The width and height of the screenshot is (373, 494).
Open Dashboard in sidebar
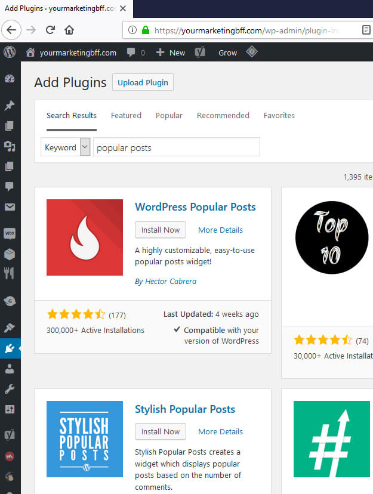click(x=10, y=79)
